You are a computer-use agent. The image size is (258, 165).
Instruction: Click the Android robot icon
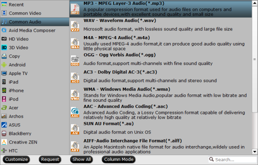4,64
